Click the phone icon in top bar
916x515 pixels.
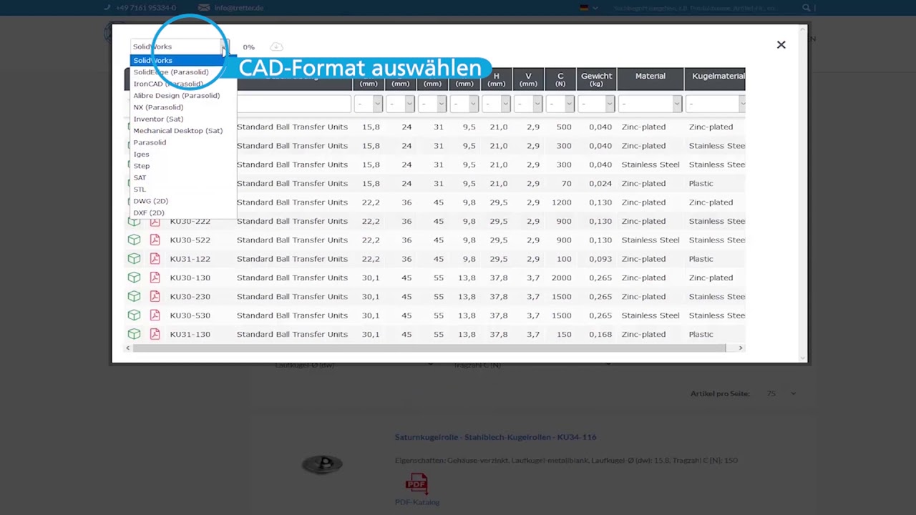coord(107,8)
